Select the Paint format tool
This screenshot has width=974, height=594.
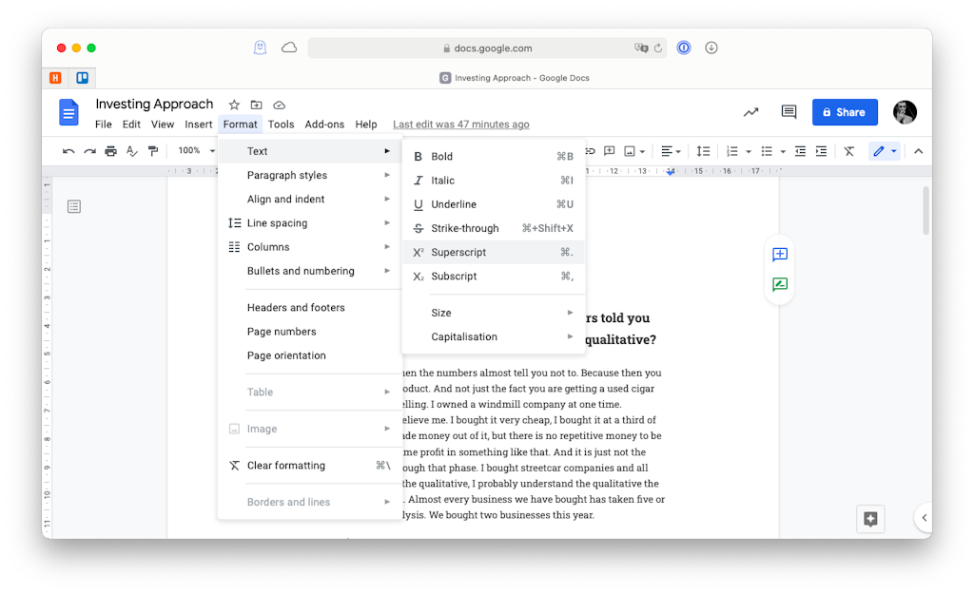click(155, 150)
